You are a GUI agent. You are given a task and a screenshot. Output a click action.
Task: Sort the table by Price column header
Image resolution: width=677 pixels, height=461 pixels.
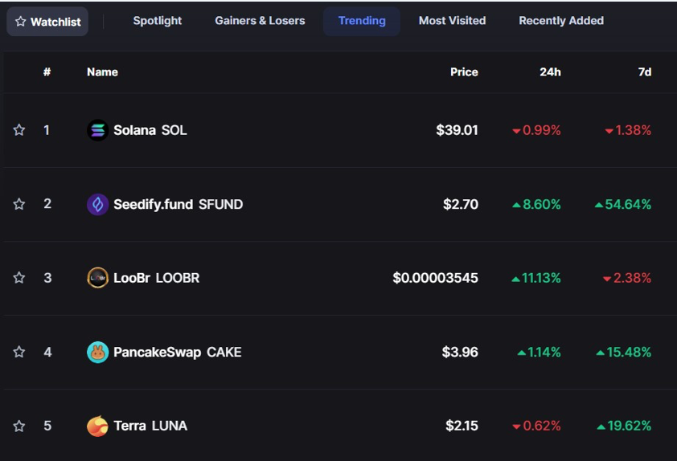[x=464, y=72]
